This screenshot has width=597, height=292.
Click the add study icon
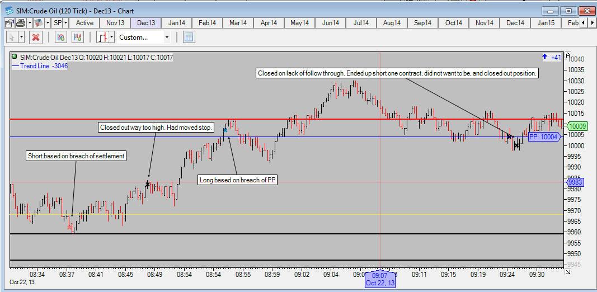61,37
